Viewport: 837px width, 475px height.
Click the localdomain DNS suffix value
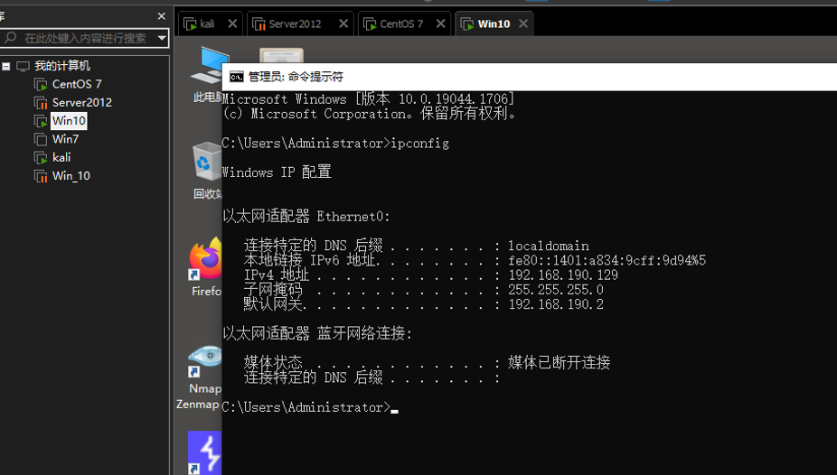tap(549, 246)
